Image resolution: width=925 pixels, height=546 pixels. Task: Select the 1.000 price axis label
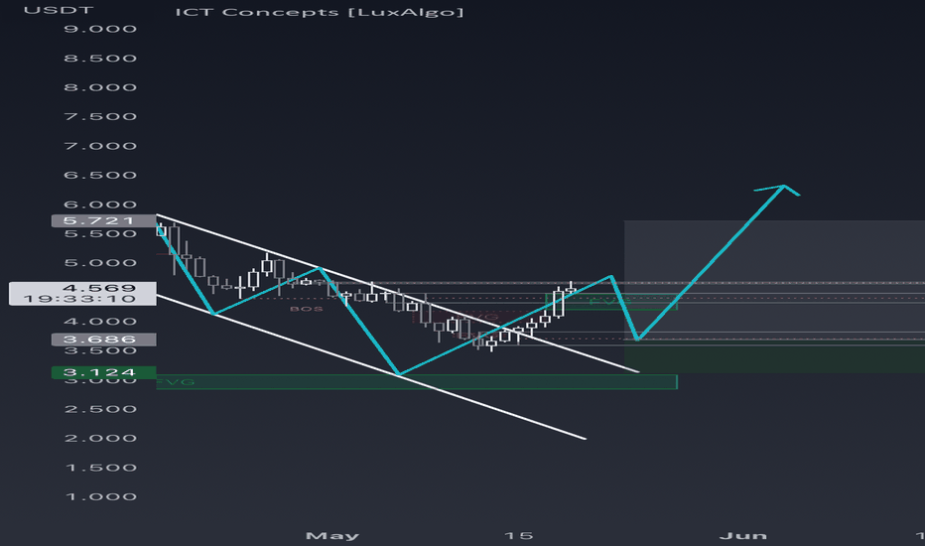100,497
